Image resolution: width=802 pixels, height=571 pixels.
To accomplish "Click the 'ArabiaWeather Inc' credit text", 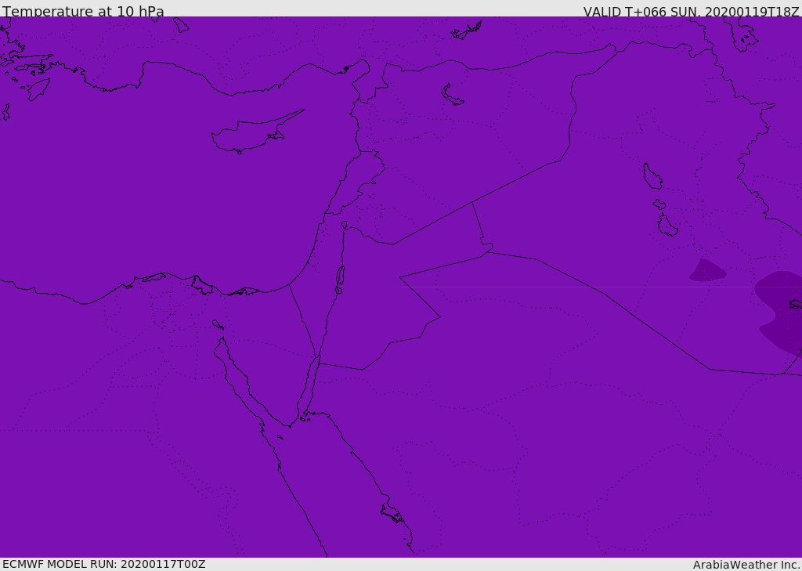I will pos(746,565).
